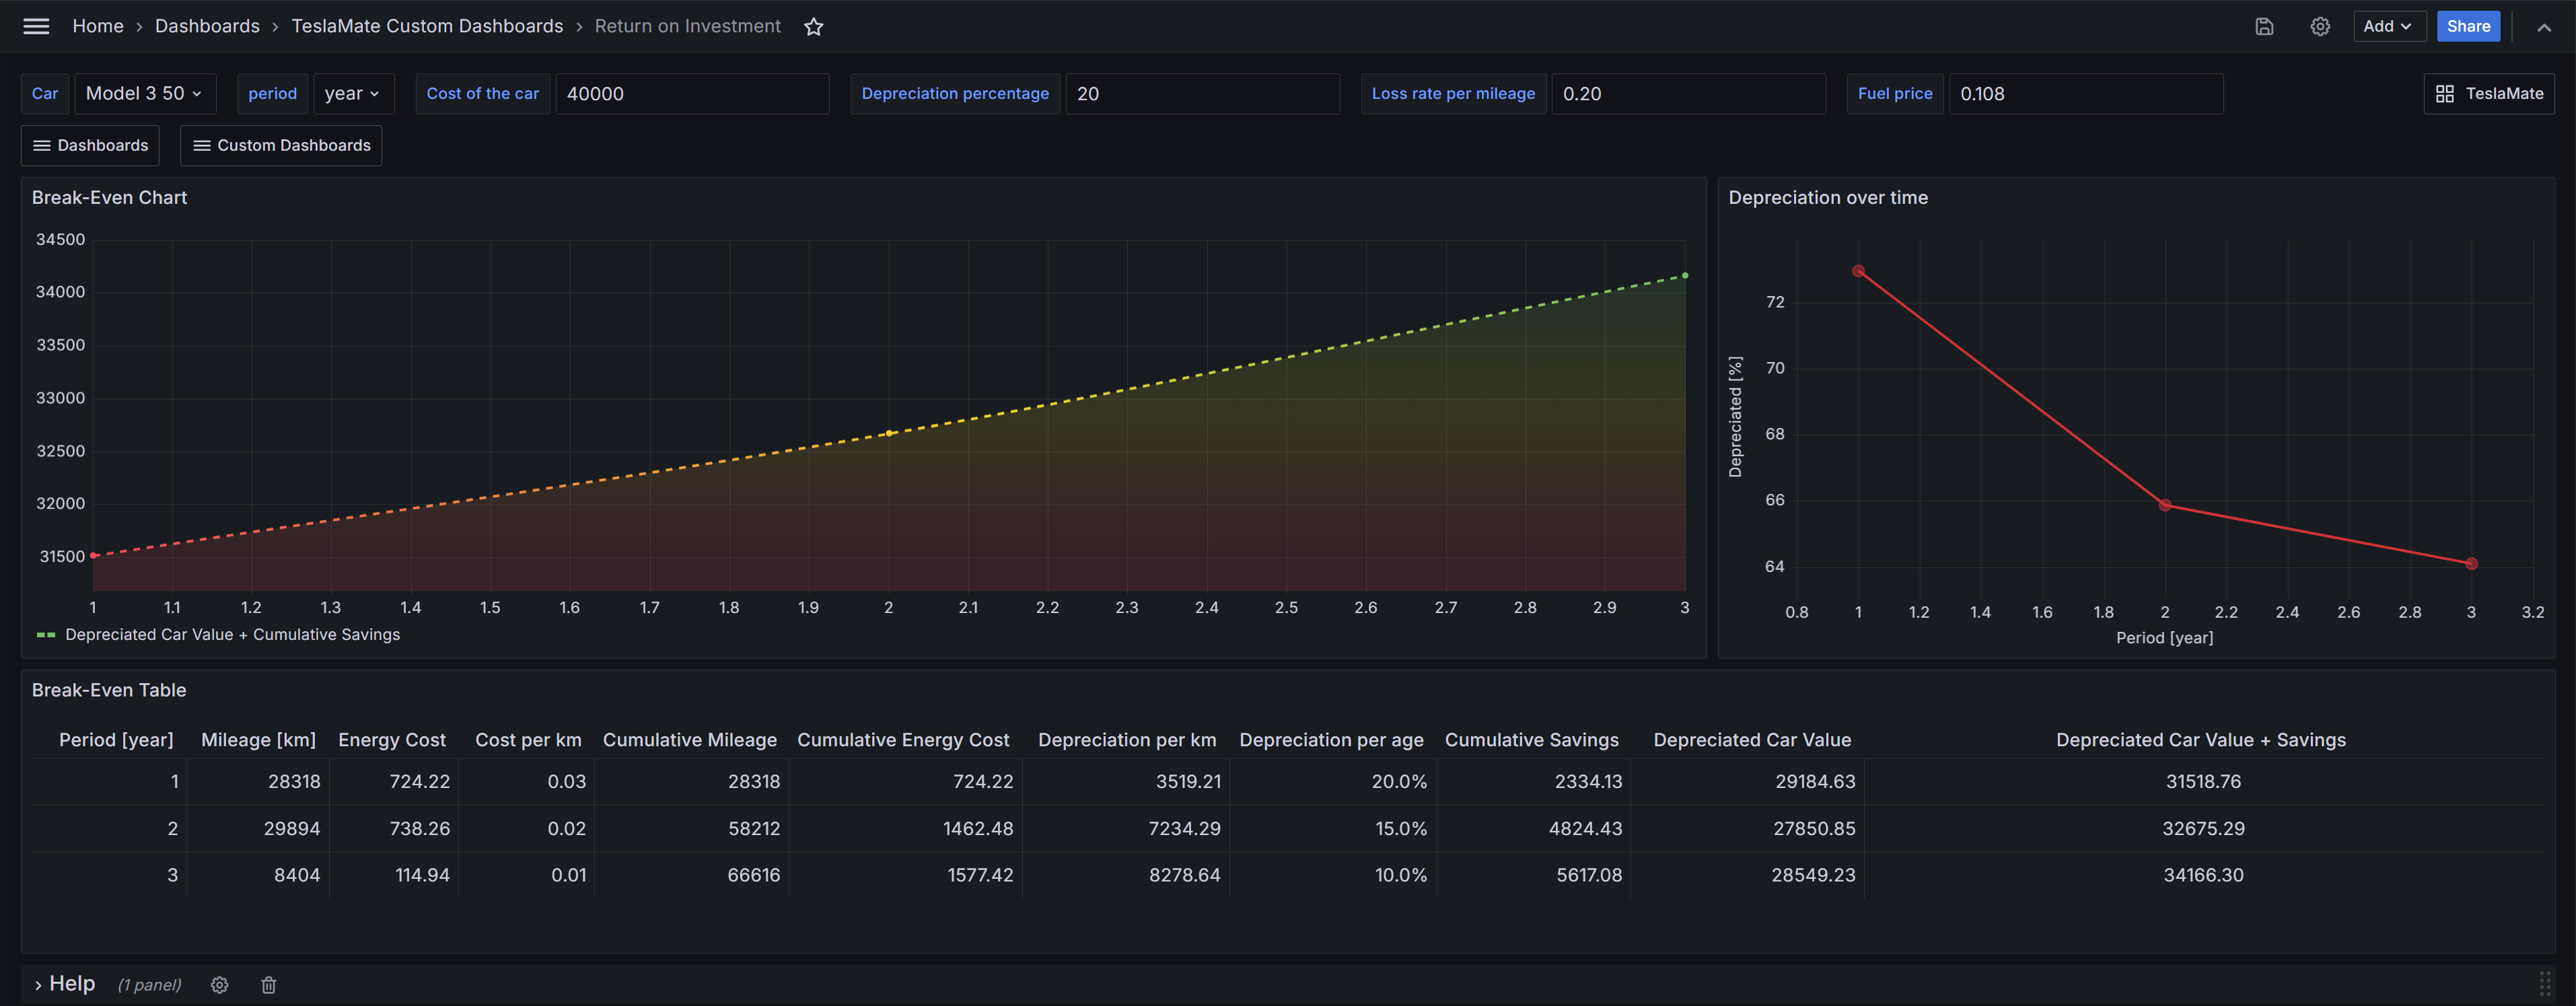Viewport: 2576px width, 1006px height.
Task: Expand the Add menu
Action: coord(2387,27)
